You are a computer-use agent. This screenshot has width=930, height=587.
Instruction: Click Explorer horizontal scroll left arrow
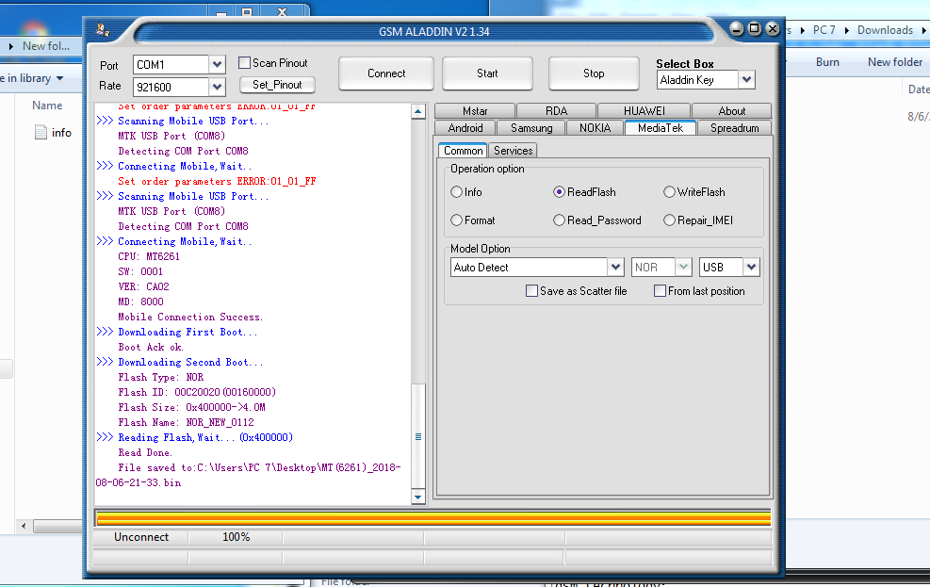[24, 526]
